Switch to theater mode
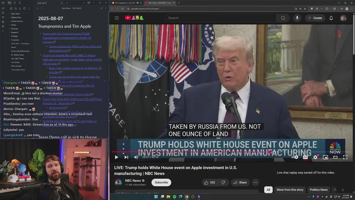Screen dimensions: 355x200 (335, 157)
